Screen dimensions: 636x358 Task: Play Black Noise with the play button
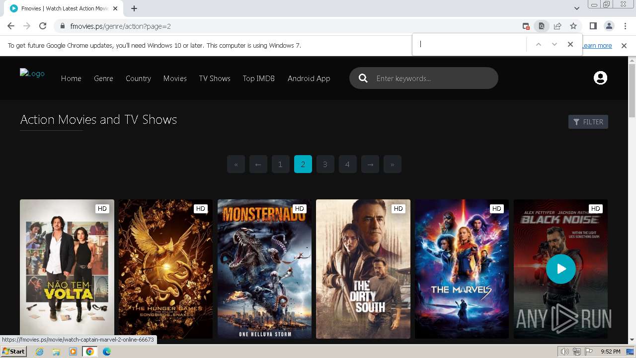pyautogui.click(x=560, y=269)
